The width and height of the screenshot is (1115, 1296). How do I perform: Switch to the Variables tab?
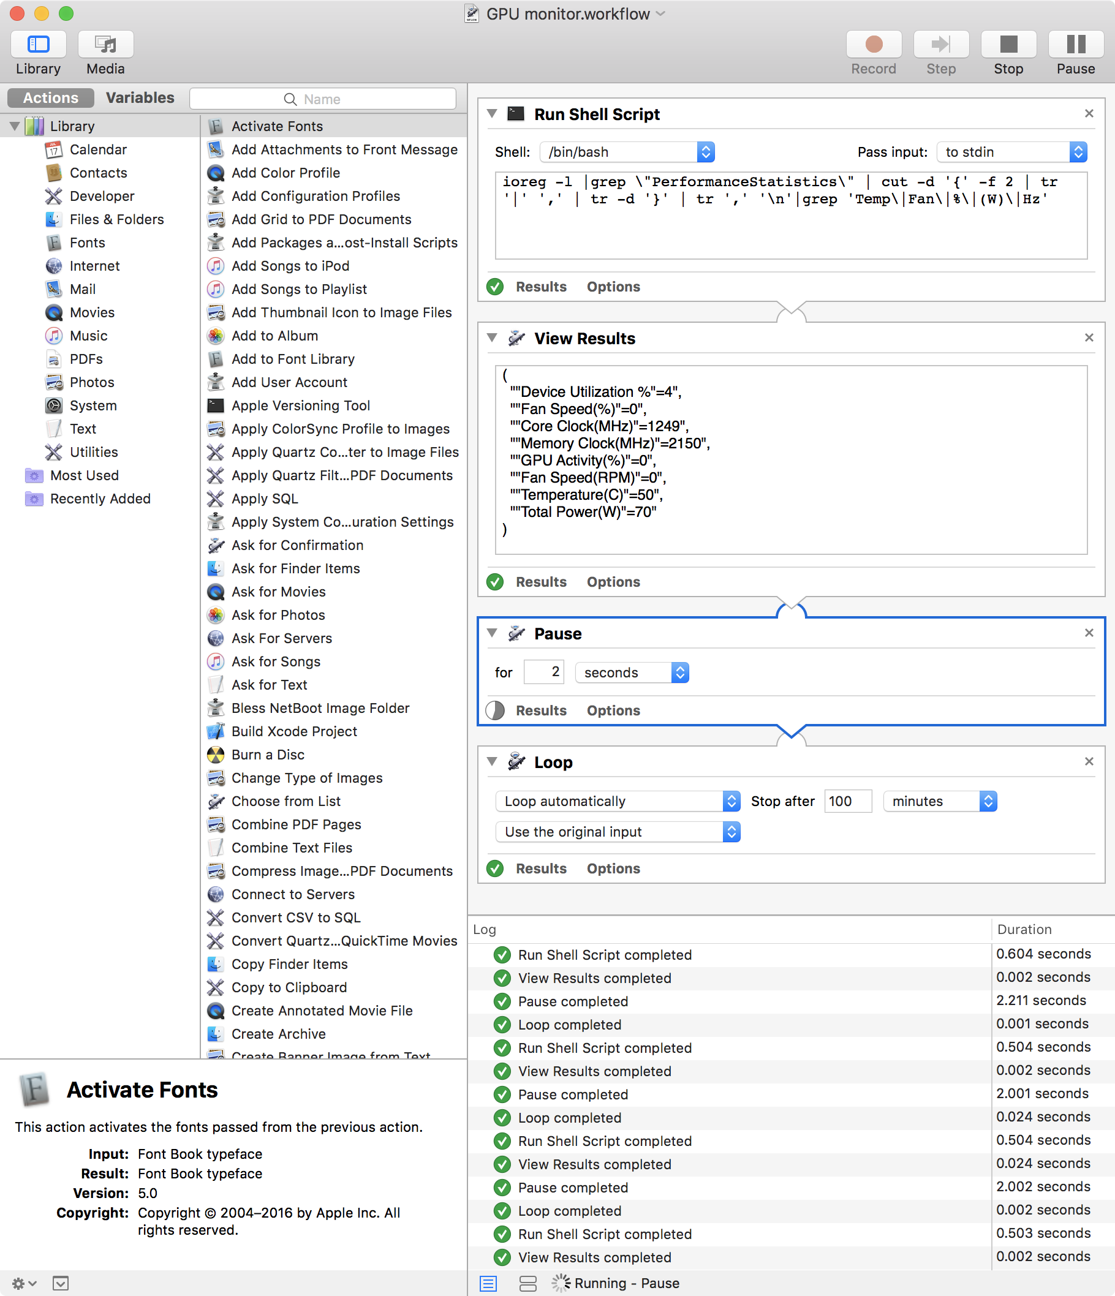[140, 97]
